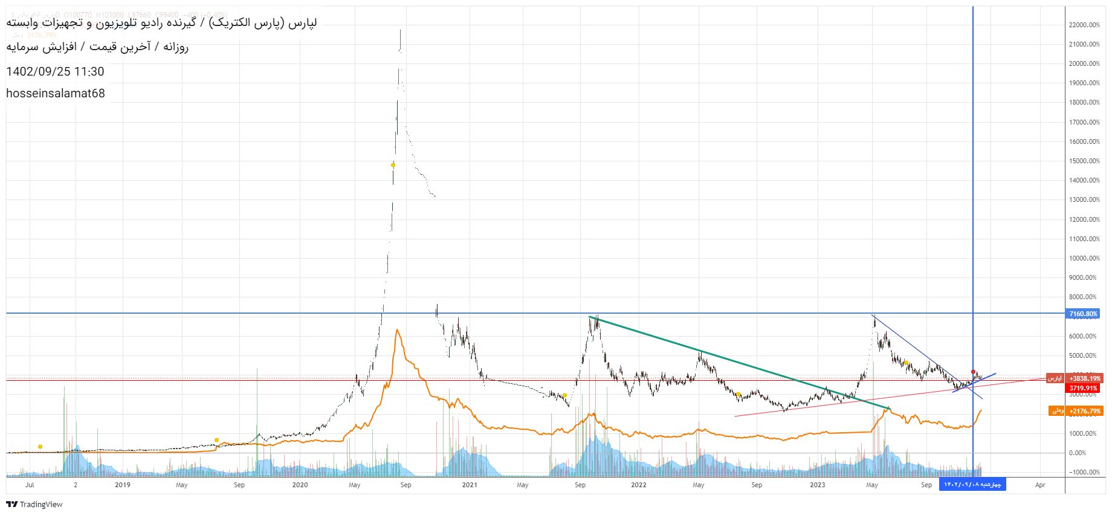Click the orange +2176.79% value label
Screen dimensions: 1112x515
1085,411
